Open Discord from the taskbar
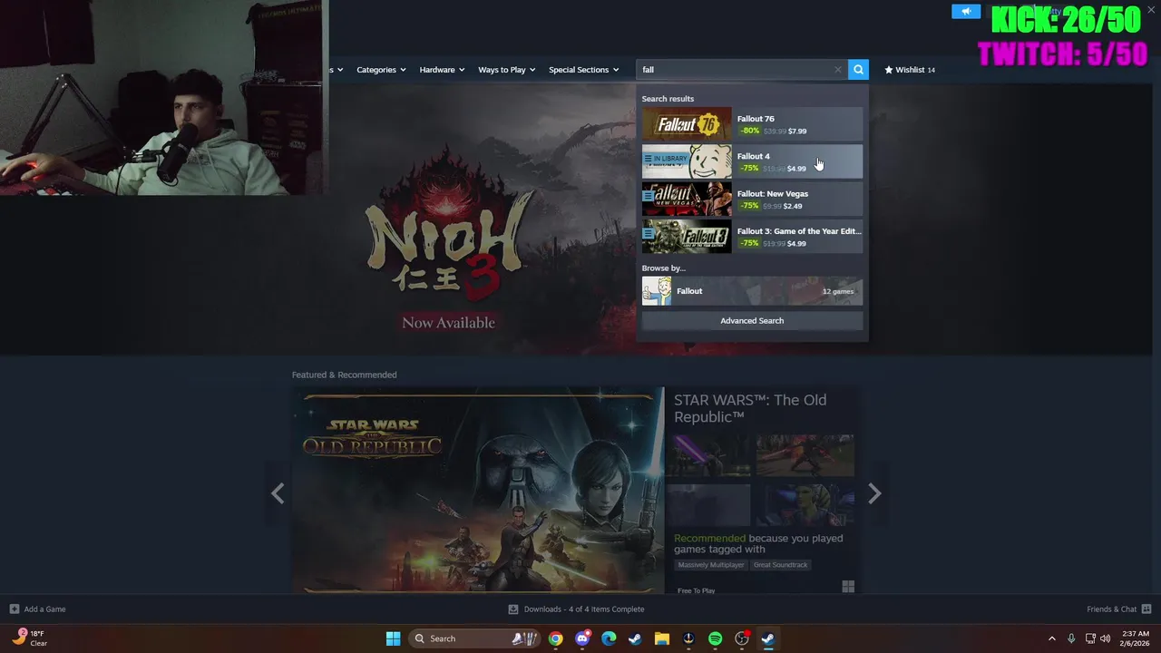 click(582, 638)
